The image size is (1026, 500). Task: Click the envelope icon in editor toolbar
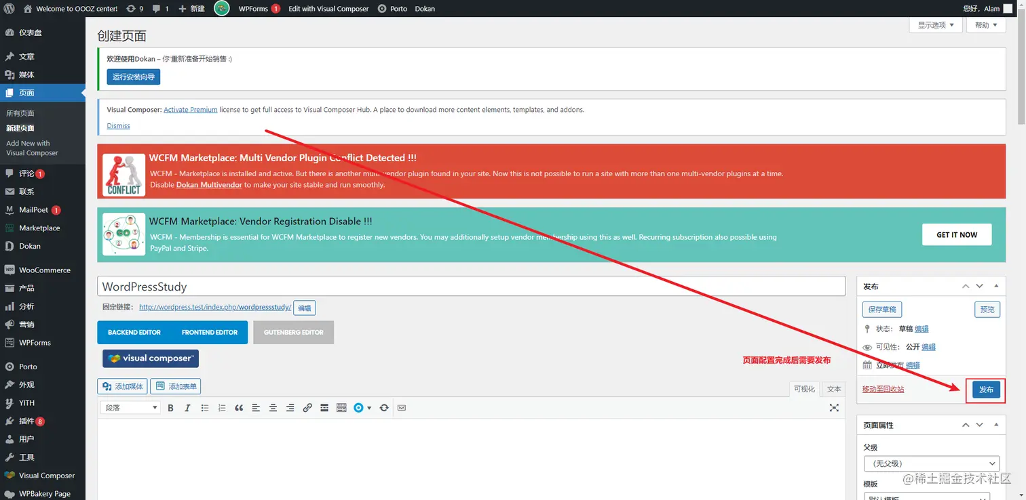pos(402,408)
